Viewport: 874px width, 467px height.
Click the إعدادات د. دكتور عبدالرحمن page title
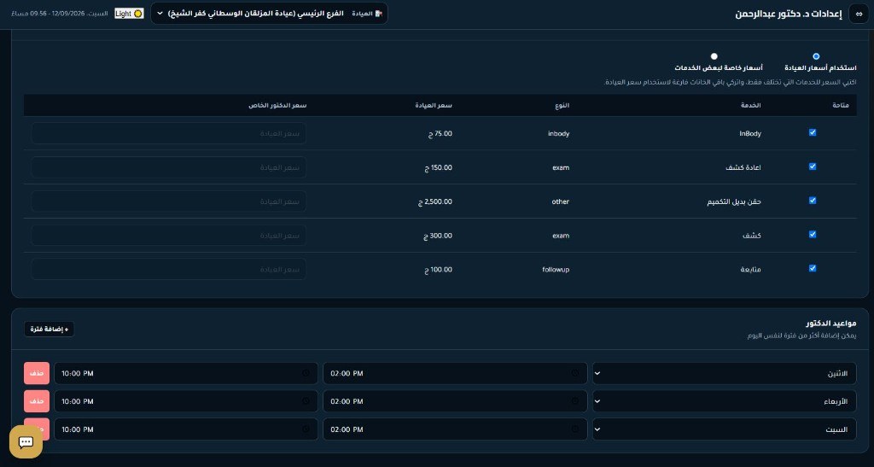(x=789, y=14)
